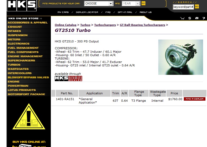207x147 pixels.
Task: Click the $1760.00 price cell
Action: [175, 99]
